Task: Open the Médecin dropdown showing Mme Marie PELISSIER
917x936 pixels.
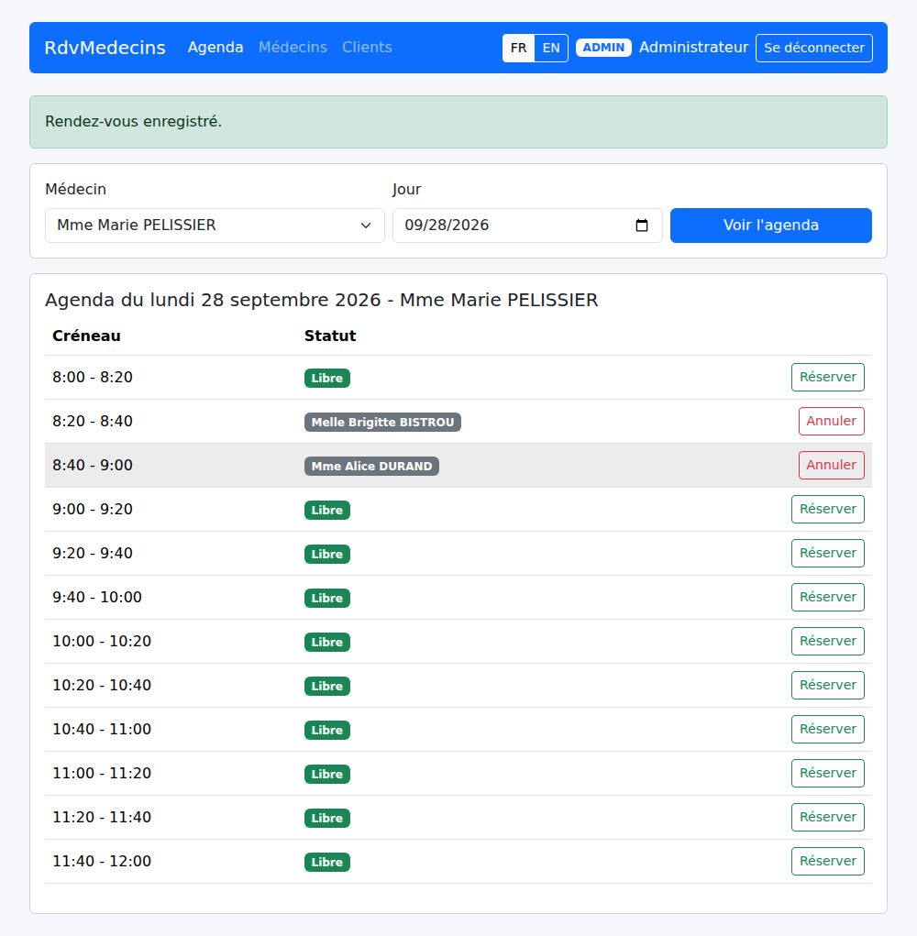Action: 215,226
